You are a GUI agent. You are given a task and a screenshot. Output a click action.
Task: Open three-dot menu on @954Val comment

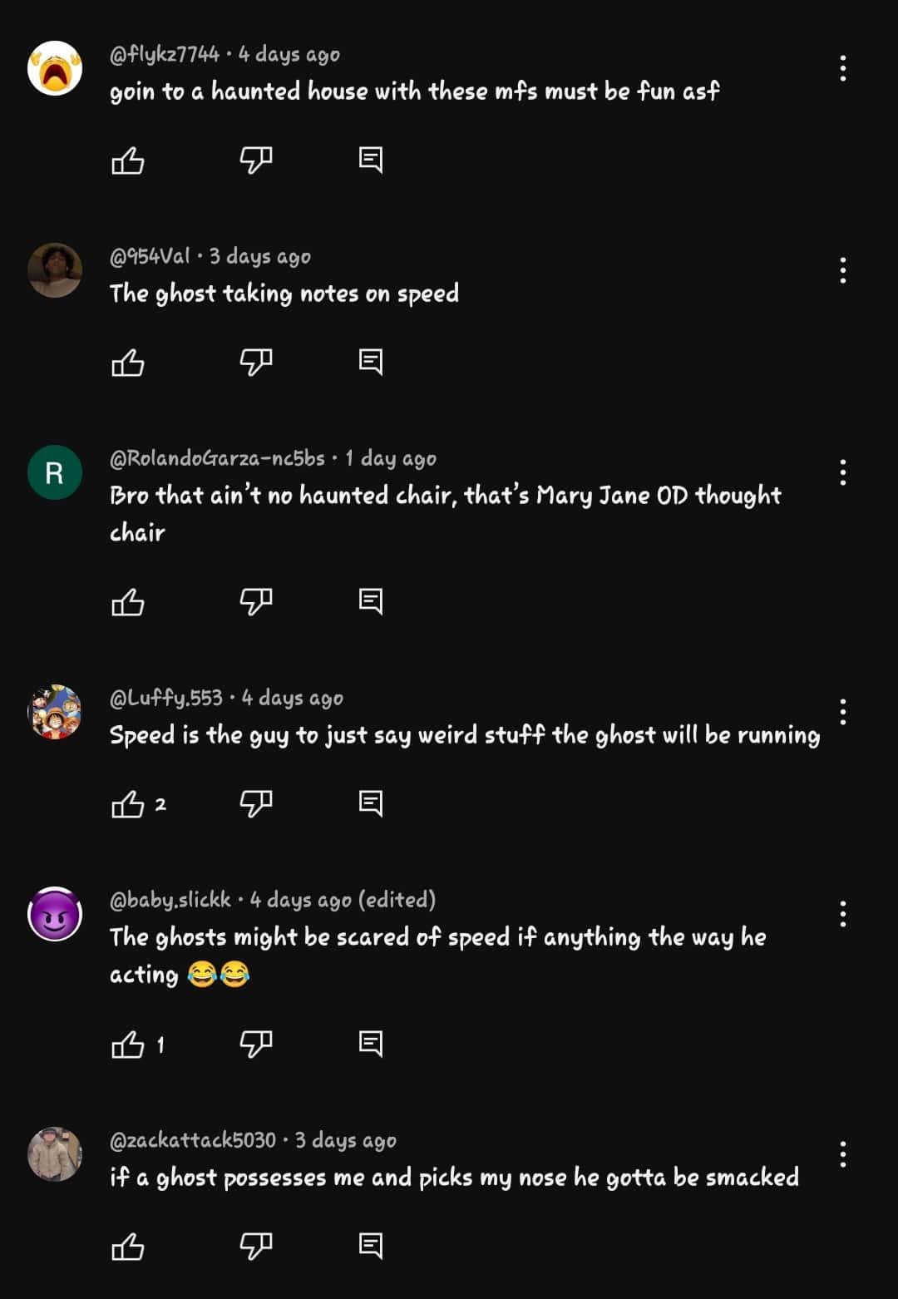(843, 270)
